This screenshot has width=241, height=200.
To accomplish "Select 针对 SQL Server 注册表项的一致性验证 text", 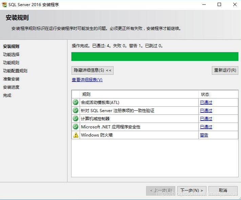I will [x=118, y=111].
